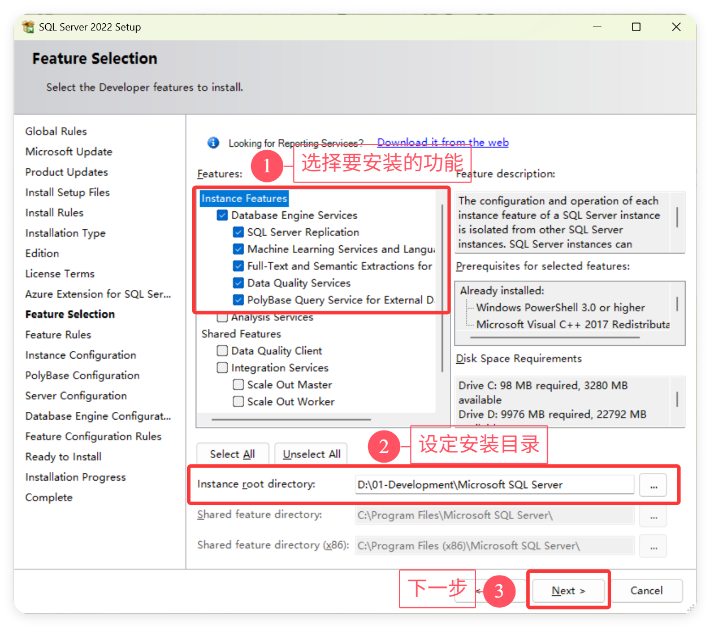Click the Edition step in sidebar

tap(42, 253)
